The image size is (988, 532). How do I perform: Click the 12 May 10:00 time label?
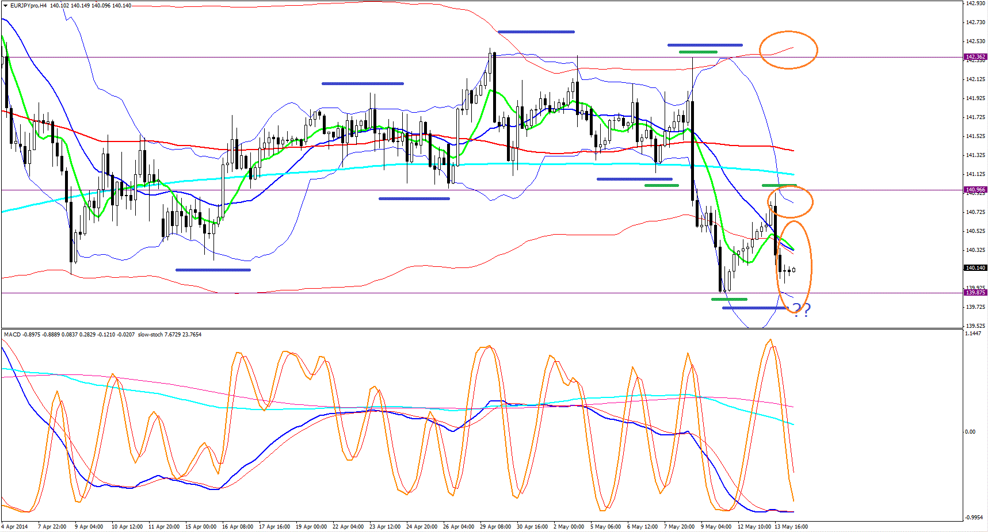[x=754, y=526]
